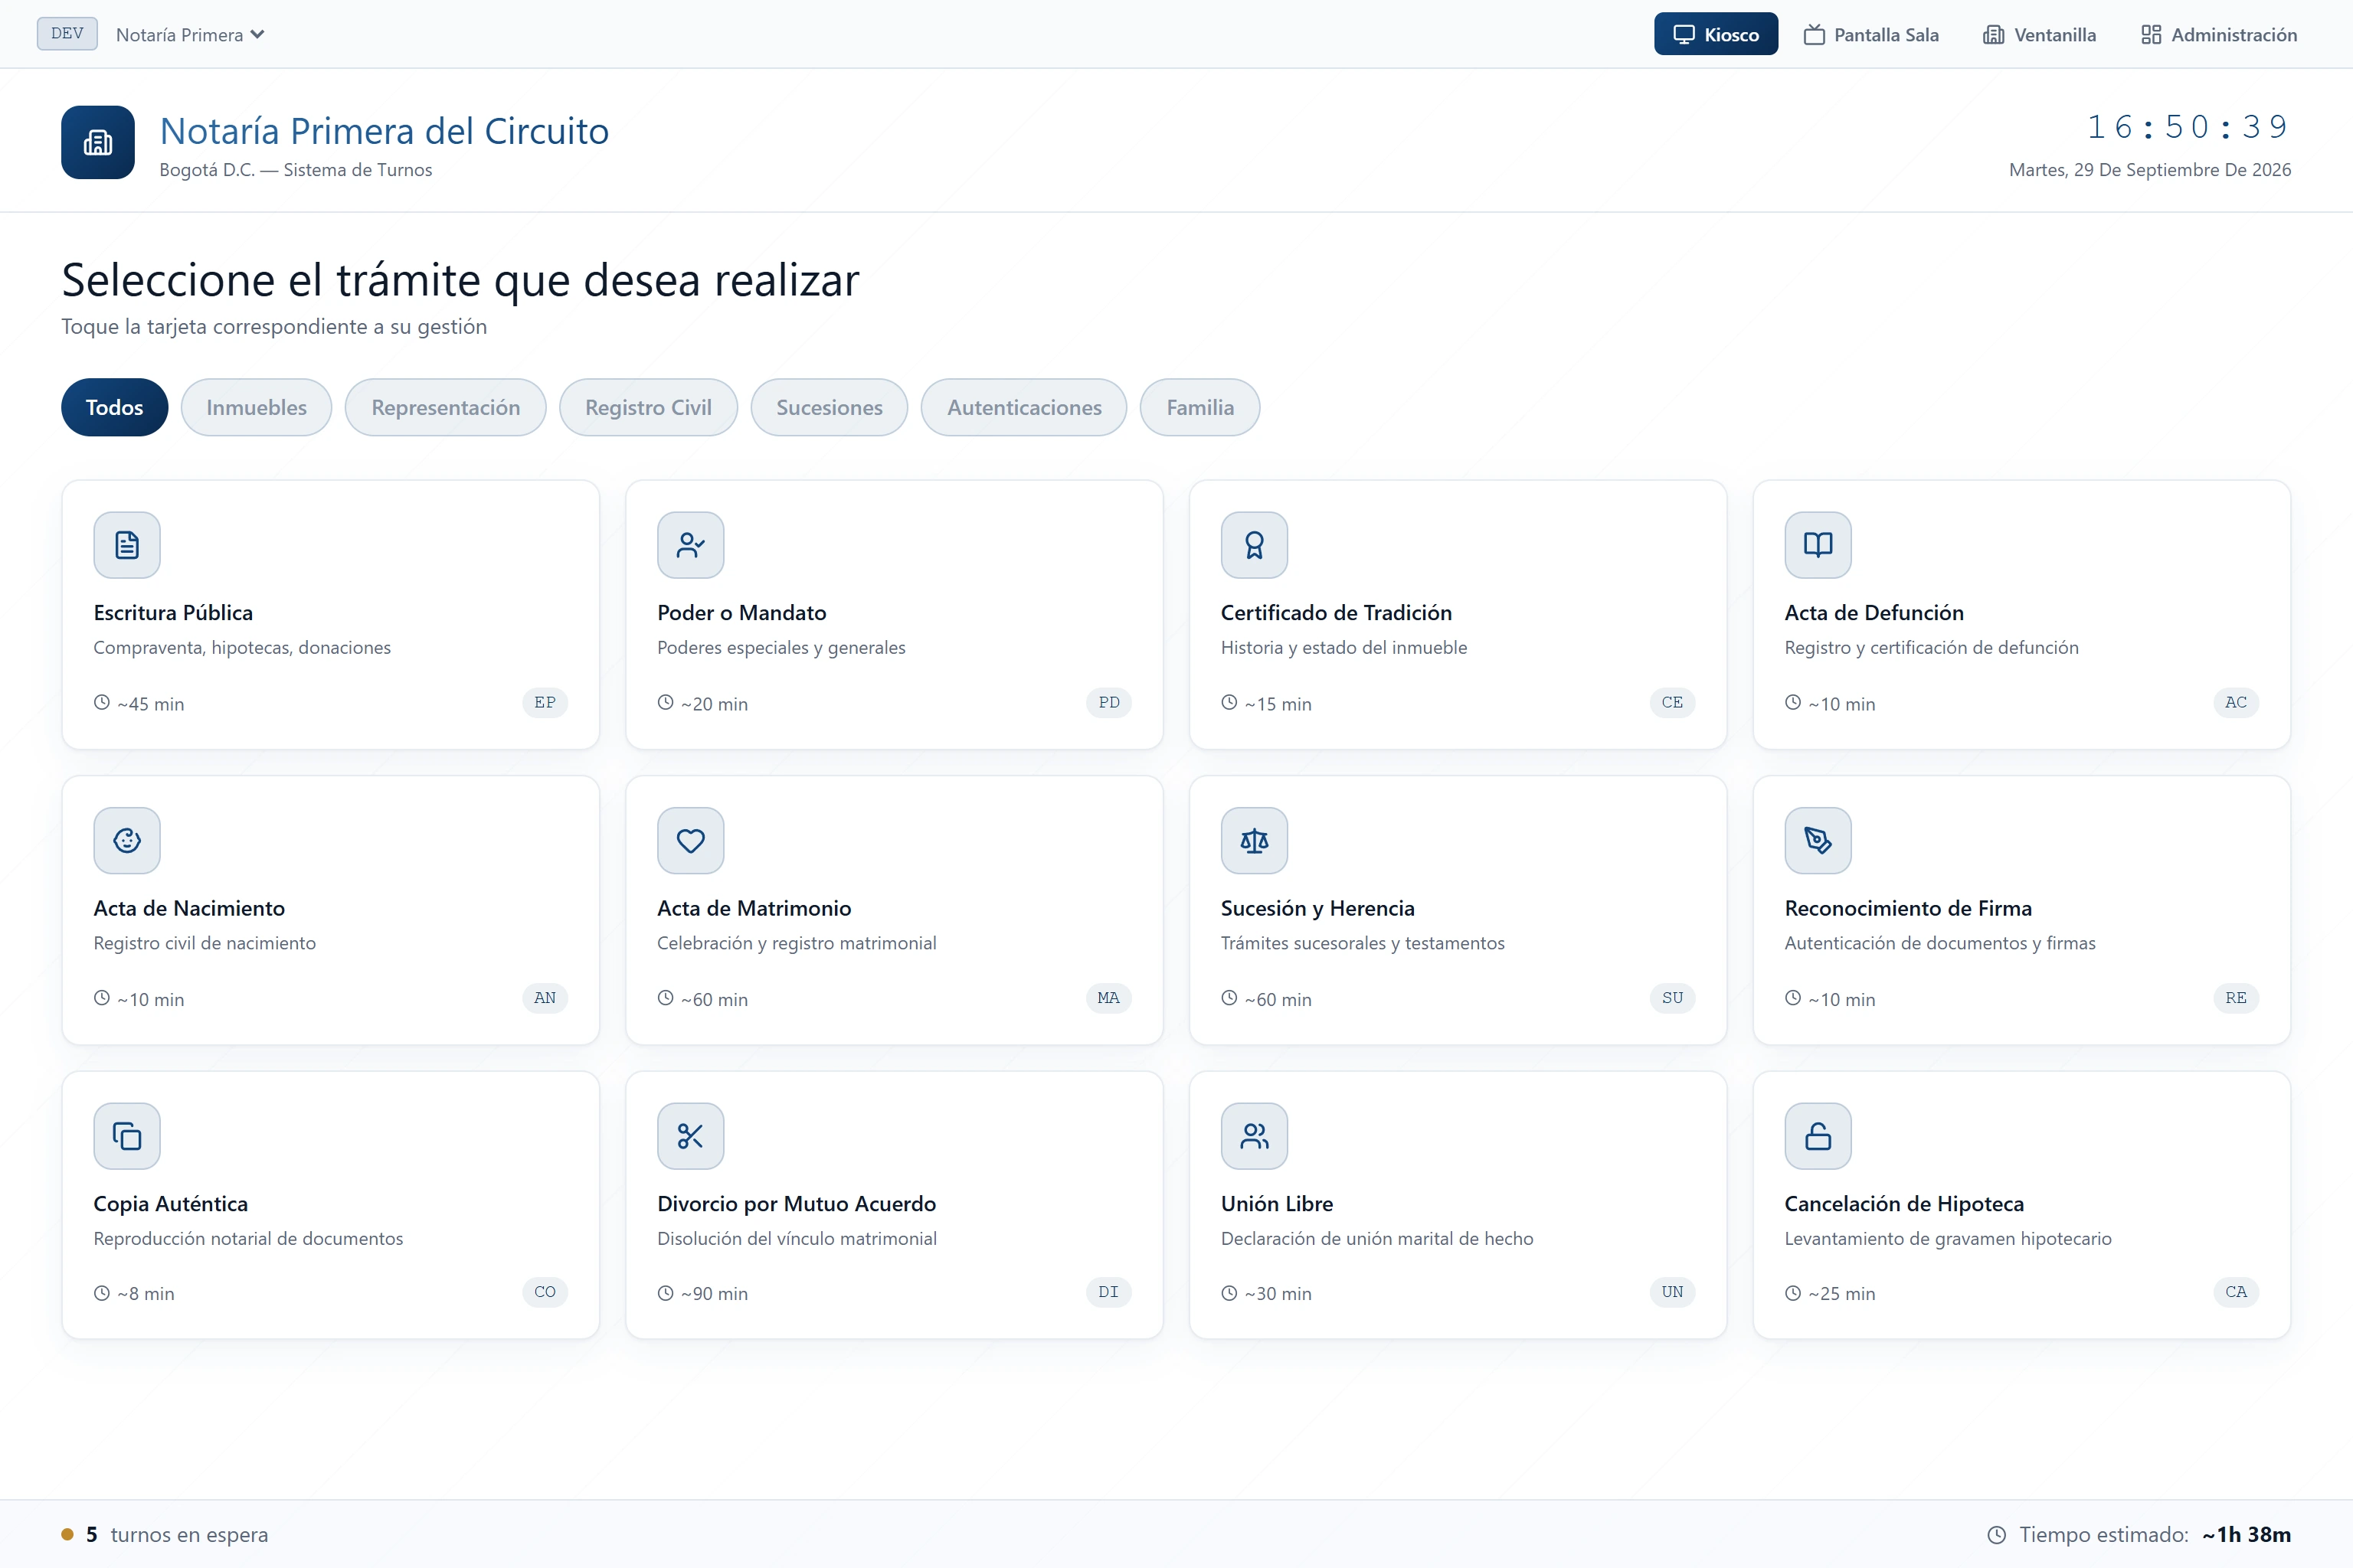Screen dimensions: 2353x1568
Task: Filter services by Representación
Action: [x=445, y=407]
